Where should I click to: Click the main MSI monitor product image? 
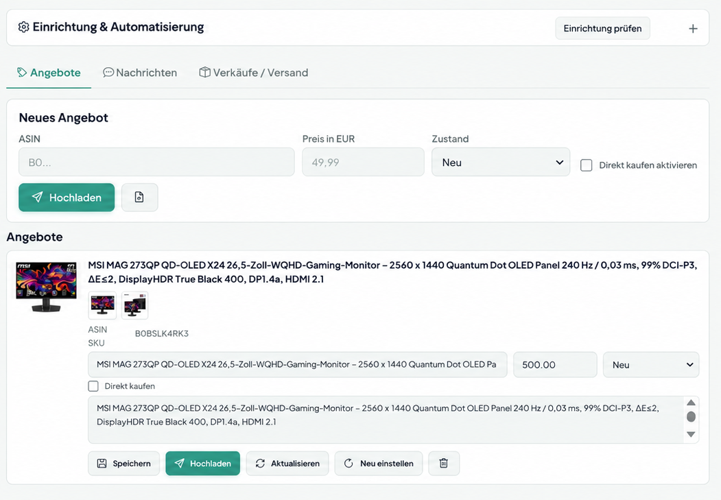pyautogui.click(x=46, y=287)
